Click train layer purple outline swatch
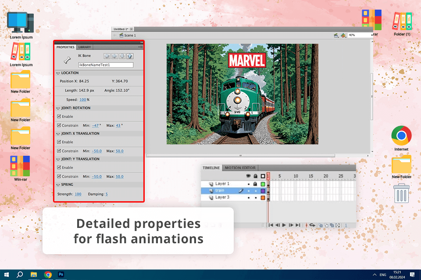The image size is (421, 280). coord(263,191)
